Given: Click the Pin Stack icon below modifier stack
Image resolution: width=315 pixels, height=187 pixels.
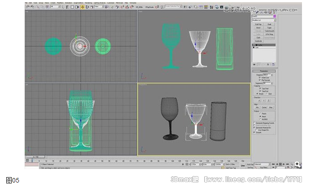Looking at the screenshot, I should click(x=254, y=65).
